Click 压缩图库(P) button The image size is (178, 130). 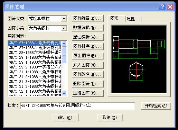(x=88, y=93)
